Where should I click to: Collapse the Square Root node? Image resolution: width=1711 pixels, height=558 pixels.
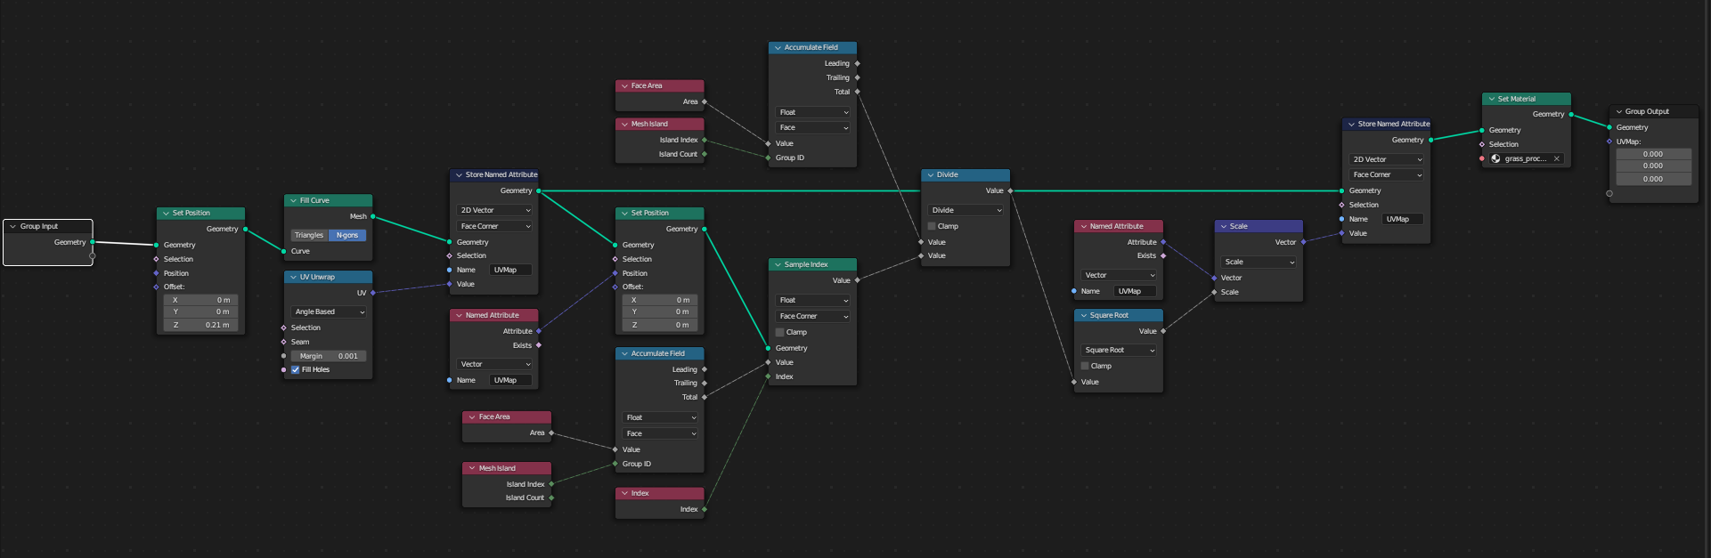point(1083,315)
